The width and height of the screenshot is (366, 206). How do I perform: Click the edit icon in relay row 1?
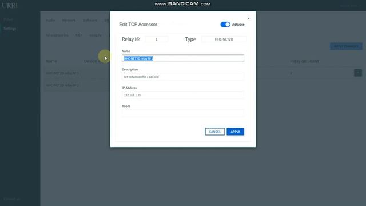click(358, 73)
